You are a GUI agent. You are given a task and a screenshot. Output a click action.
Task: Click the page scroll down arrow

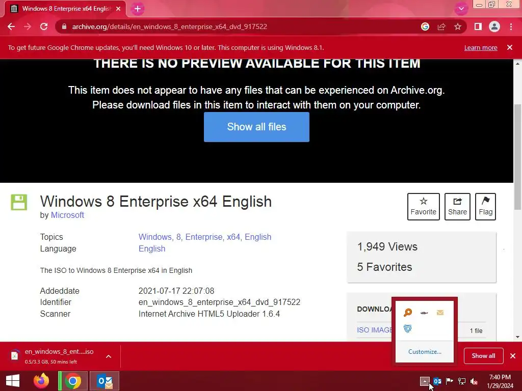518,337
